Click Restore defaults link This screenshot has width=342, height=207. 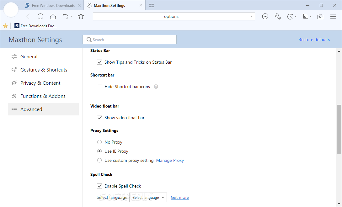click(x=314, y=40)
